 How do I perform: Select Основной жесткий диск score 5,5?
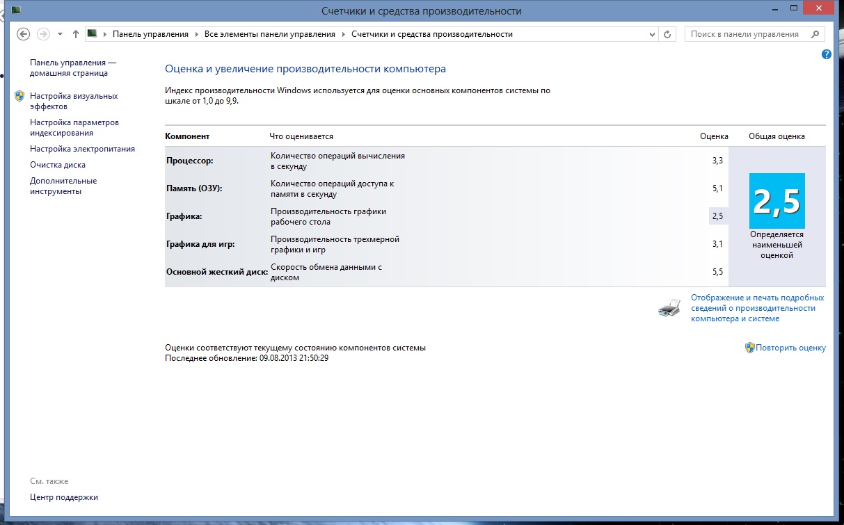click(x=717, y=272)
